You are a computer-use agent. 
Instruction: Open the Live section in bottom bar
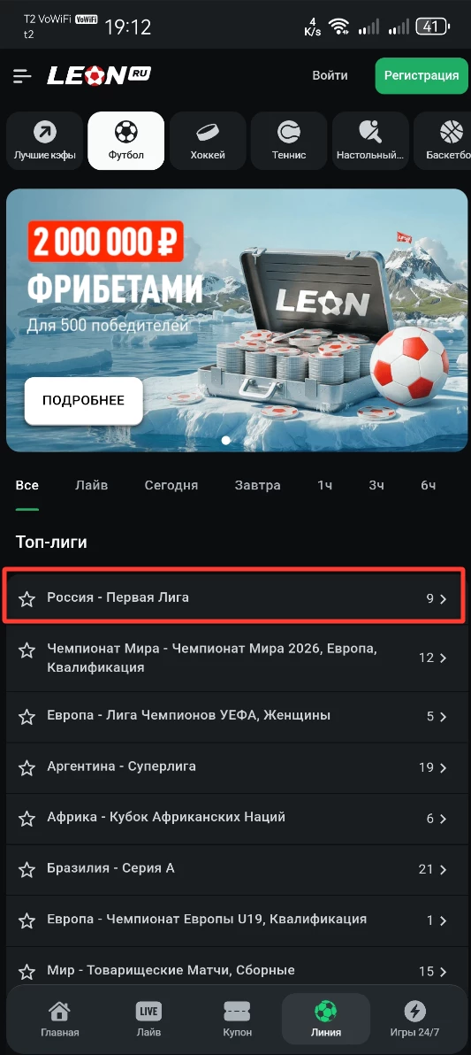148,1017
